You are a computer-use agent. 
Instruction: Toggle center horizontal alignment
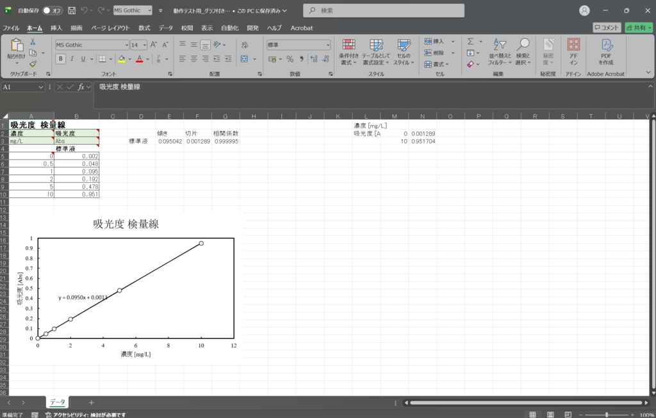click(x=193, y=58)
